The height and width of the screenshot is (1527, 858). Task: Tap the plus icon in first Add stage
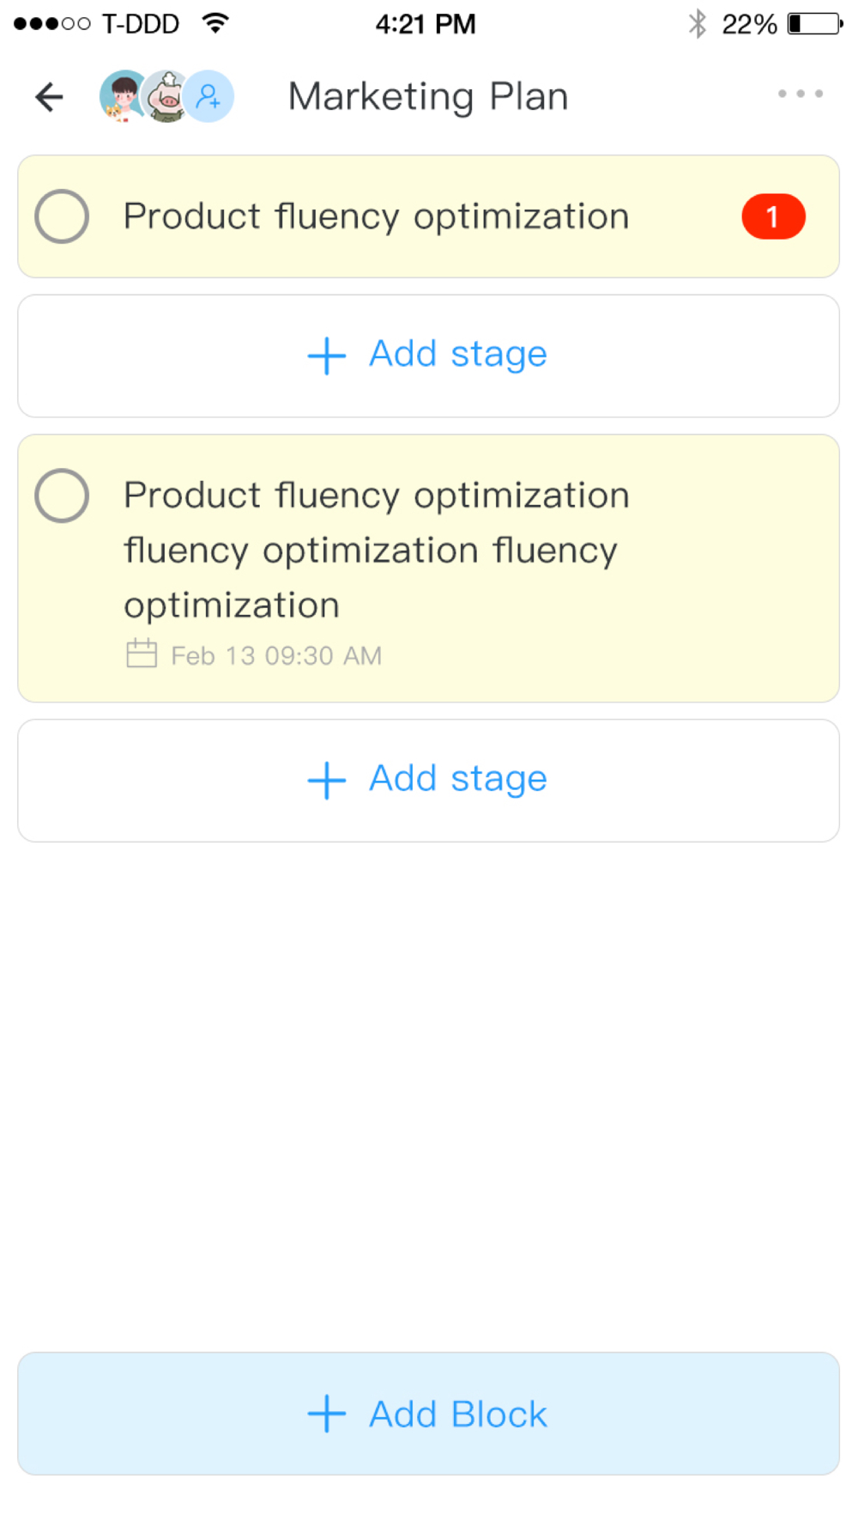click(x=326, y=356)
